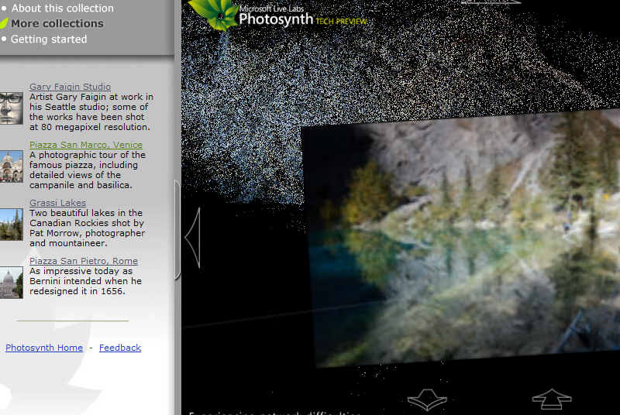The width and height of the screenshot is (620, 415).
Task: Click left navigation arrow in viewer
Action: coord(193,238)
